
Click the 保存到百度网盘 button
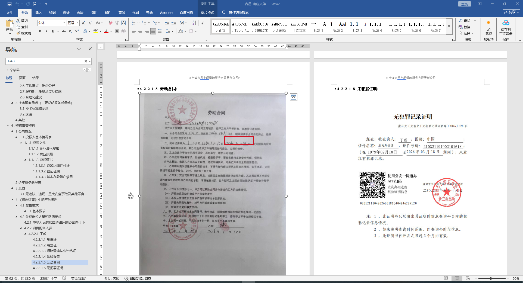click(x=506, y=28)
